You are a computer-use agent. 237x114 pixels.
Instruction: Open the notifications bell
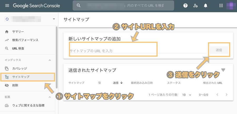pyautogui.click(x=205, y=6)
